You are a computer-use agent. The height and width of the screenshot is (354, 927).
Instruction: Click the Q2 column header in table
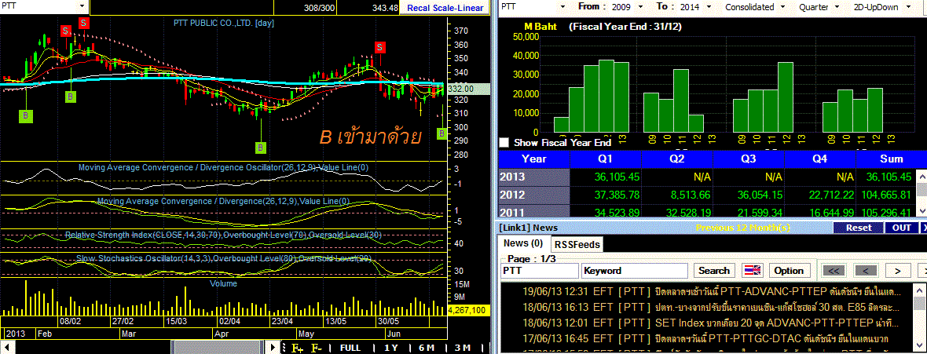(x=676, y=159)
